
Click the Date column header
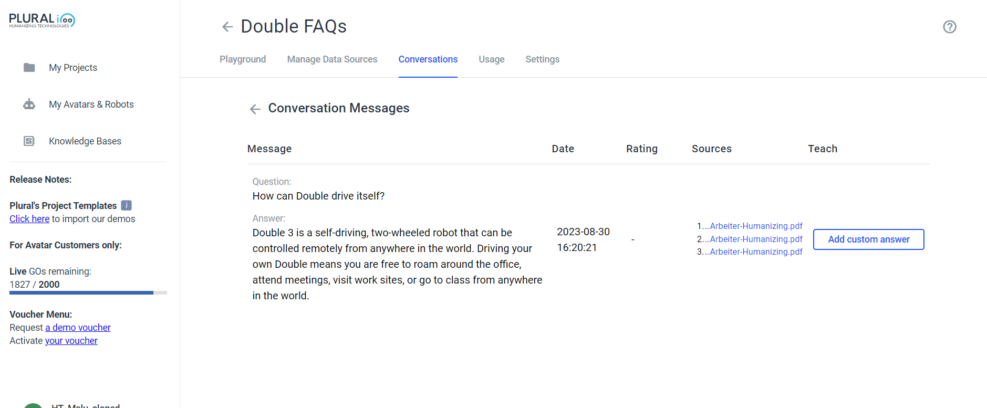pos(563,149)
